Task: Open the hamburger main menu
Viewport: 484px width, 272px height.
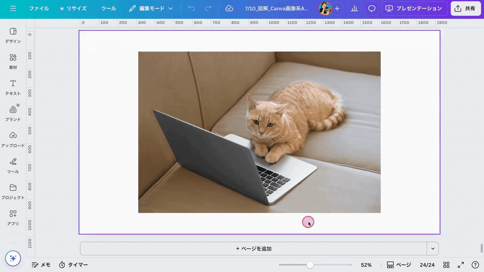Action: [x=13, y=9]
